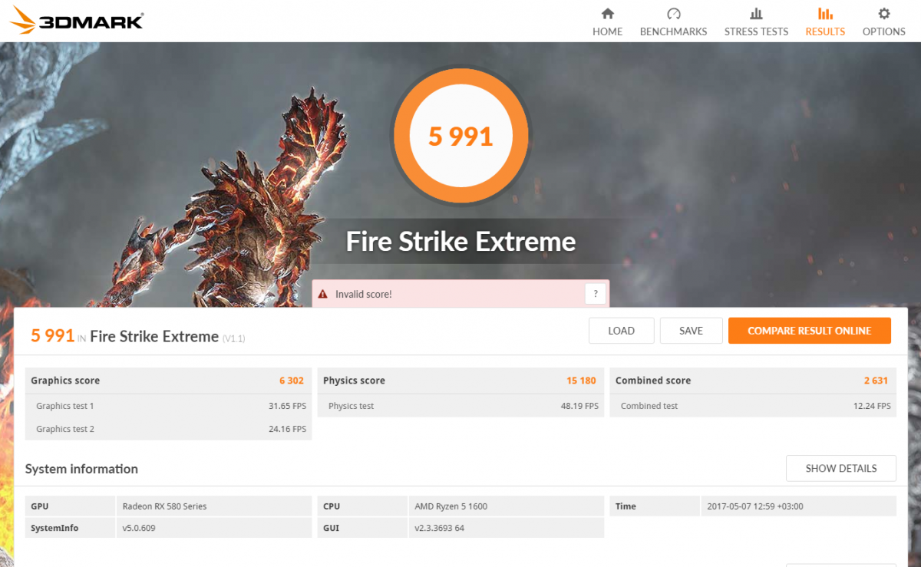The height and width of the screenshot is (567, 921).
Task: Click the (V1.1) version label
Action: (234, 338)
